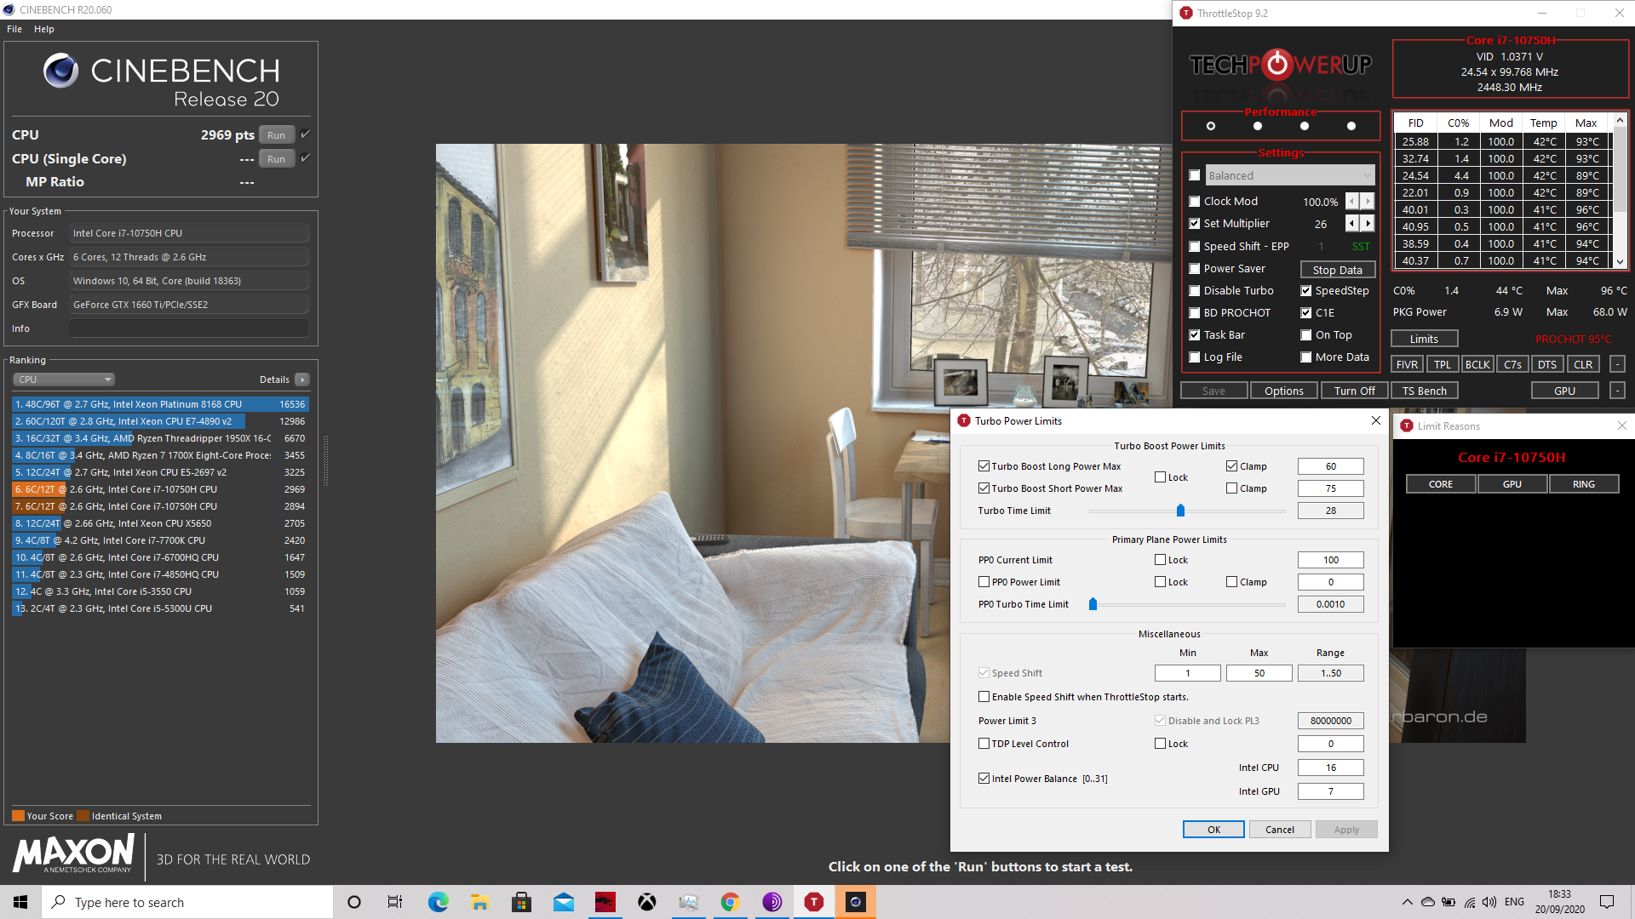Switch to ThrottleStop taskbar icon

click(x=814, y=902)
